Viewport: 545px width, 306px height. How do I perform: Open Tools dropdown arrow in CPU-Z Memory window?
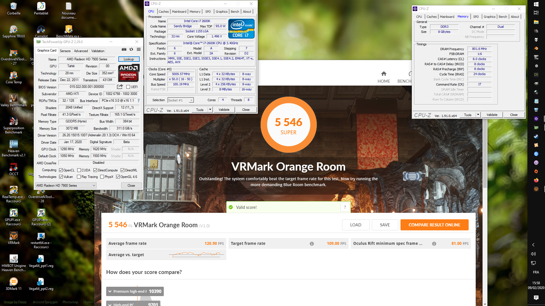click(x=478, y=115)
